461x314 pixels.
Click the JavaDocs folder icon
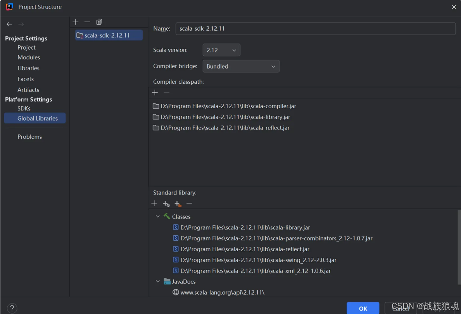click(x=167, y=281)
